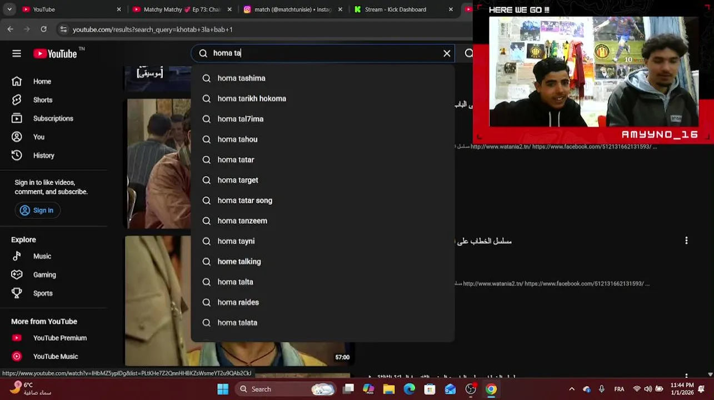Open three-dot menu for مسلسل الخطاب video
The height and width of the screenshot is (400, 714).
click(x=686, y=241)
